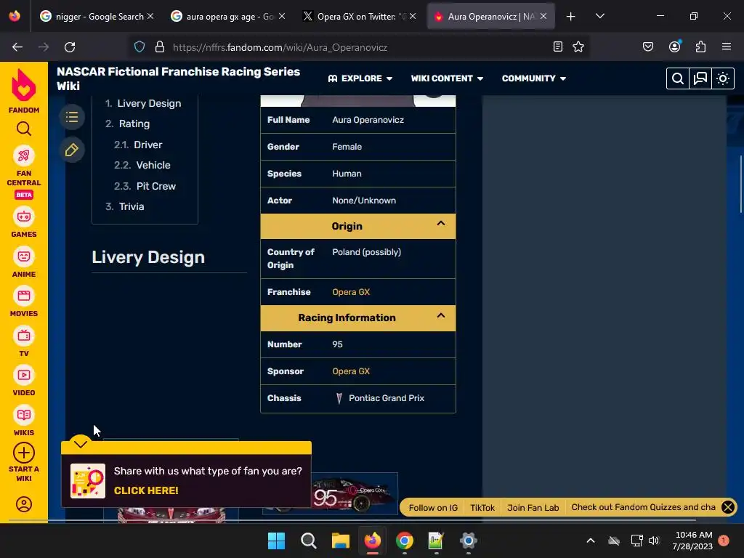Jump to Trivia in contents
This screenshot has width=744, height=558.
point(131,206)
